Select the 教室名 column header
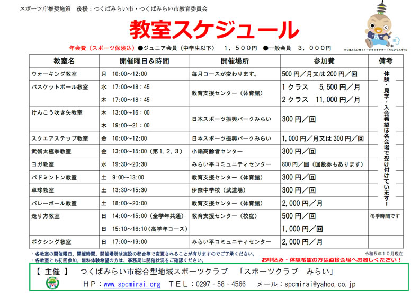This screenshot has height=296, width=420. (x=64, y=60)
